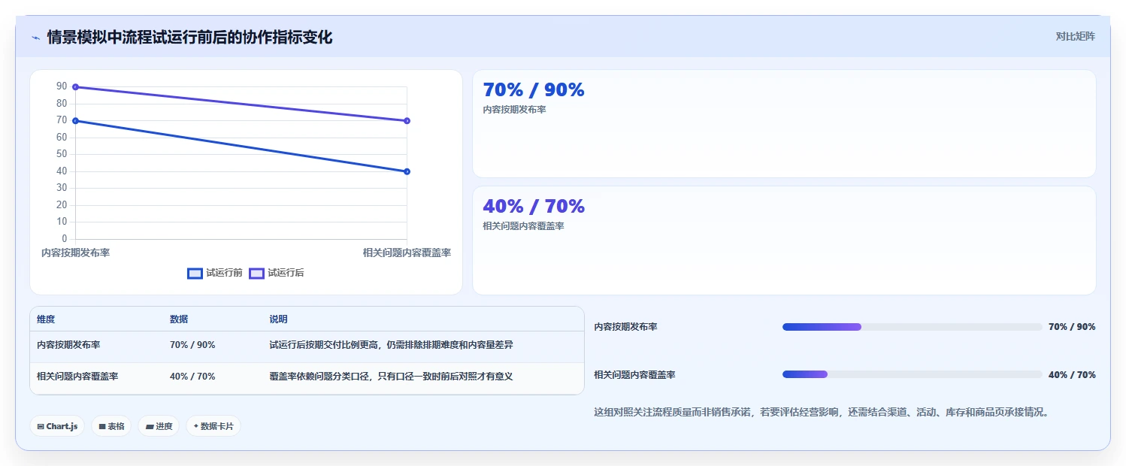Click the table cell reading 70% / 90%
1126x466 pixels.
click(192, 345)
